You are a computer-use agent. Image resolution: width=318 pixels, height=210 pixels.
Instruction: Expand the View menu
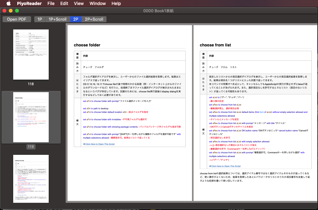79,3
